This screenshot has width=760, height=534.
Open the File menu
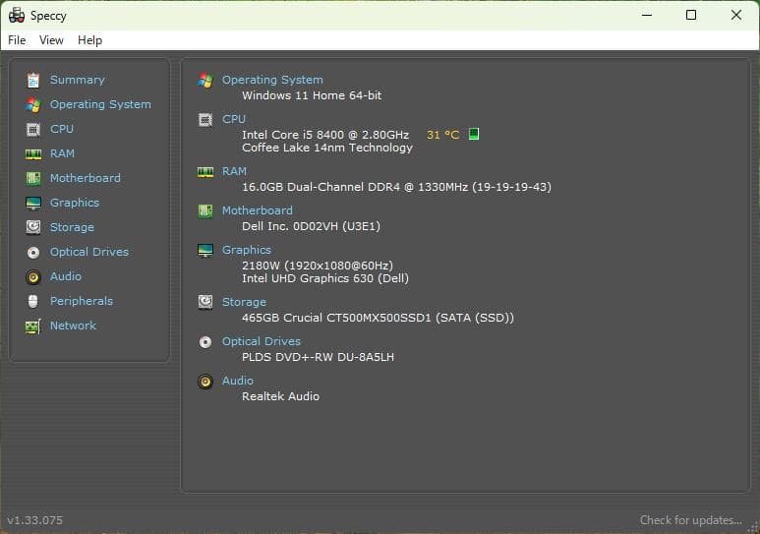(x=17, y=40)
